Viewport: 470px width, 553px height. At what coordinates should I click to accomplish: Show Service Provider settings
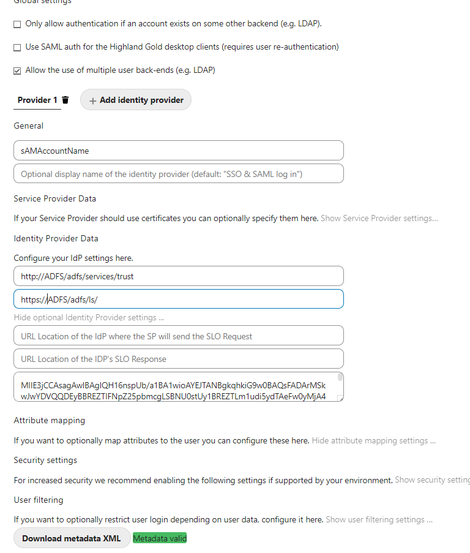(378, 218)
